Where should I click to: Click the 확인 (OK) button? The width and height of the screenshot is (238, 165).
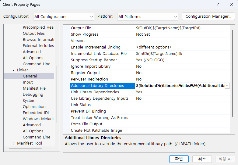click(179, 159)
